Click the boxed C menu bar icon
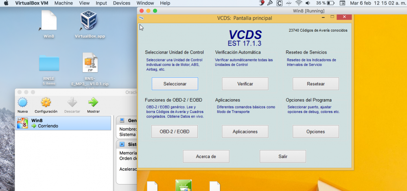 click(280, 3)
